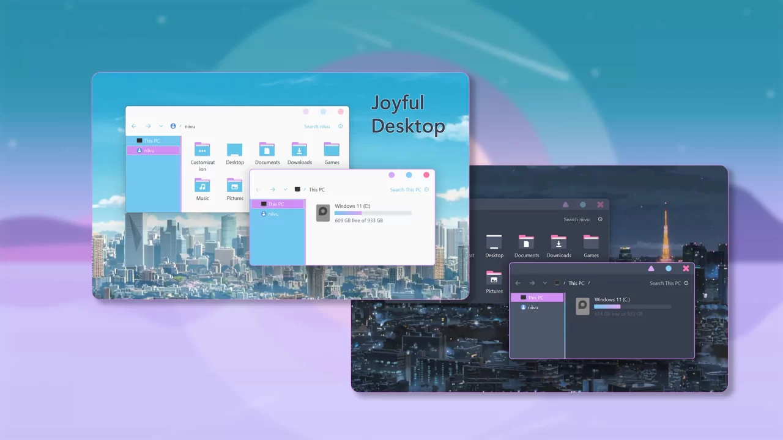Maximize the light This PC window
The image size is (783, 440).
[x=409, y=175]
